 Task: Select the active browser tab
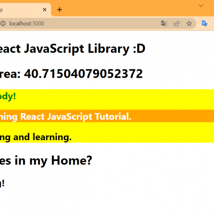point(21,10)
